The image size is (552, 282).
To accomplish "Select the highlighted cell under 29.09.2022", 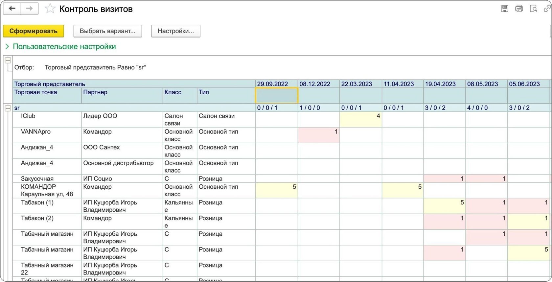I will coord(277,96).
